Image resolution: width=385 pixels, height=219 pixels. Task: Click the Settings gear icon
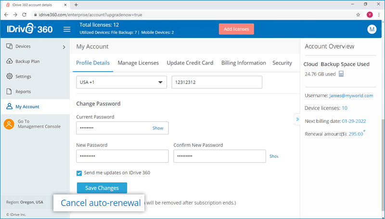[x=9, y=76]
